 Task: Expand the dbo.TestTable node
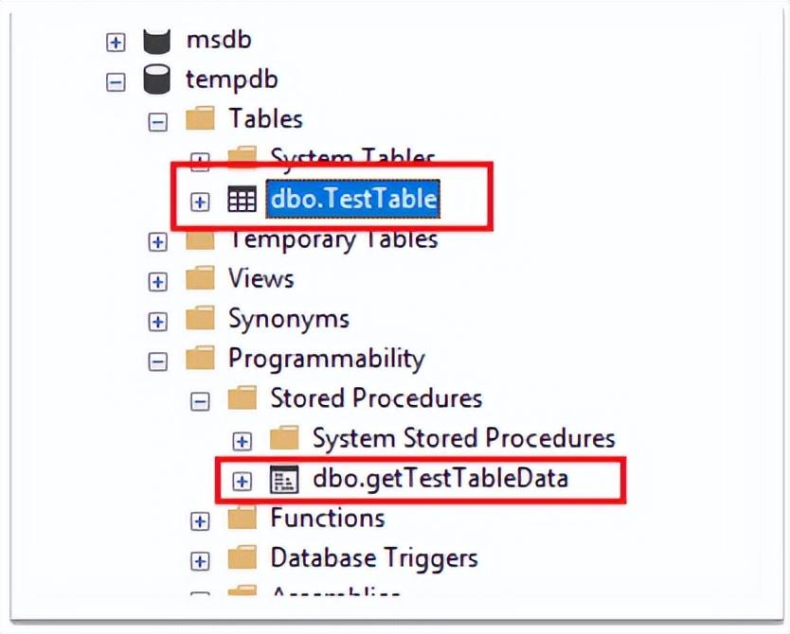(200, 202)
